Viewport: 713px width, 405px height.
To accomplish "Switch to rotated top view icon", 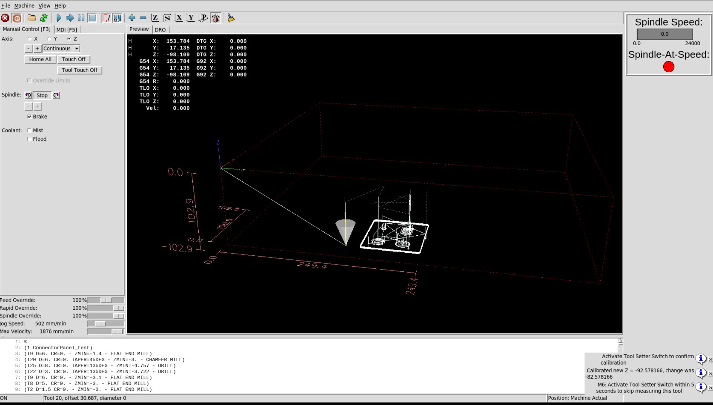I will click(x=167, y=18).
